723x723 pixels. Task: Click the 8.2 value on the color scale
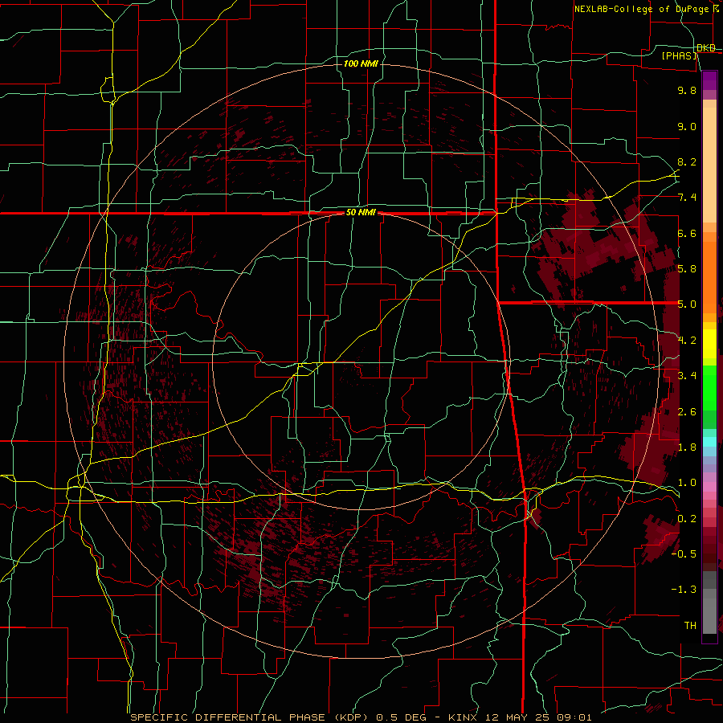click(687, 161)
